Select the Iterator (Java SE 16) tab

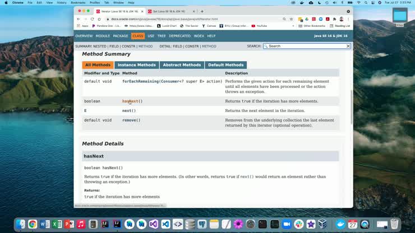click(119, 11)
